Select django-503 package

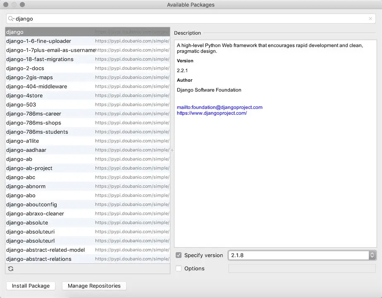(88, 104)
